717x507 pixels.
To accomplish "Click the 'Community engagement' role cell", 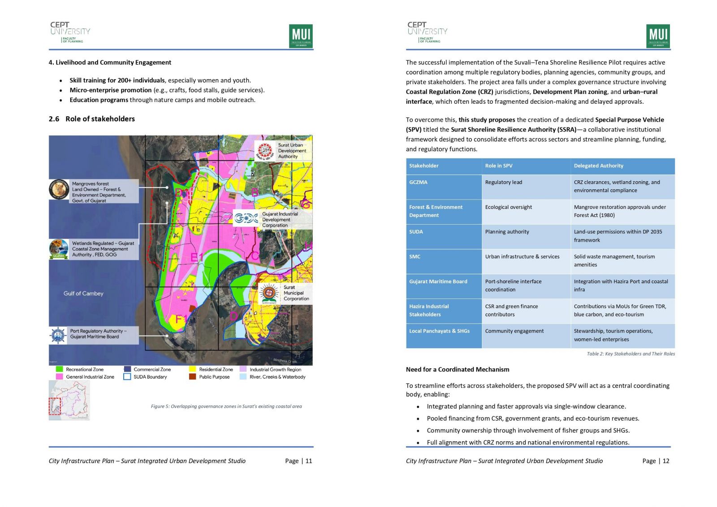I will click(x=526, y=336).
